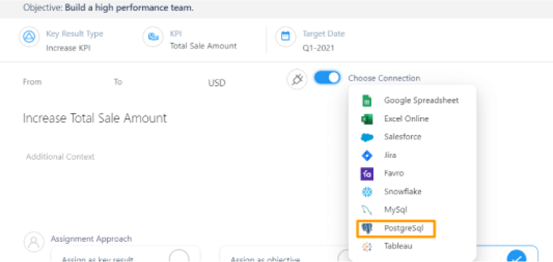Select the Google Spreadsheet icon

tap(367, 101)
